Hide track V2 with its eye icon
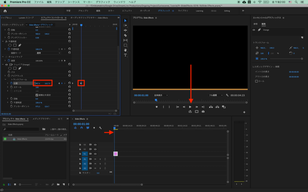This screenshot has height=192, width=308. click(x=95, y=149)
